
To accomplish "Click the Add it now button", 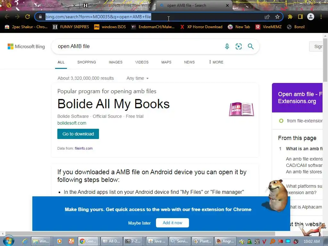I will coord(172,223).
